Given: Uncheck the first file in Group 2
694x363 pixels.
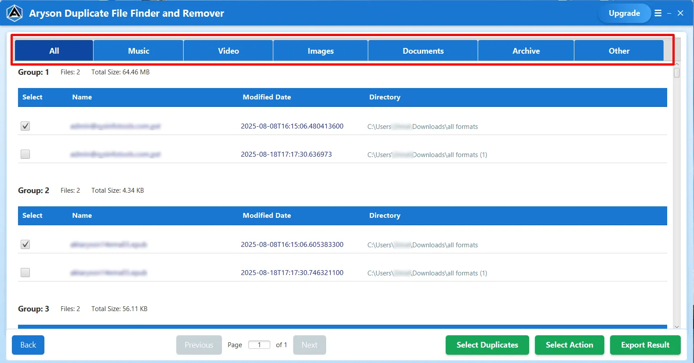Looking at the screenshot, I should click(25, 245).
